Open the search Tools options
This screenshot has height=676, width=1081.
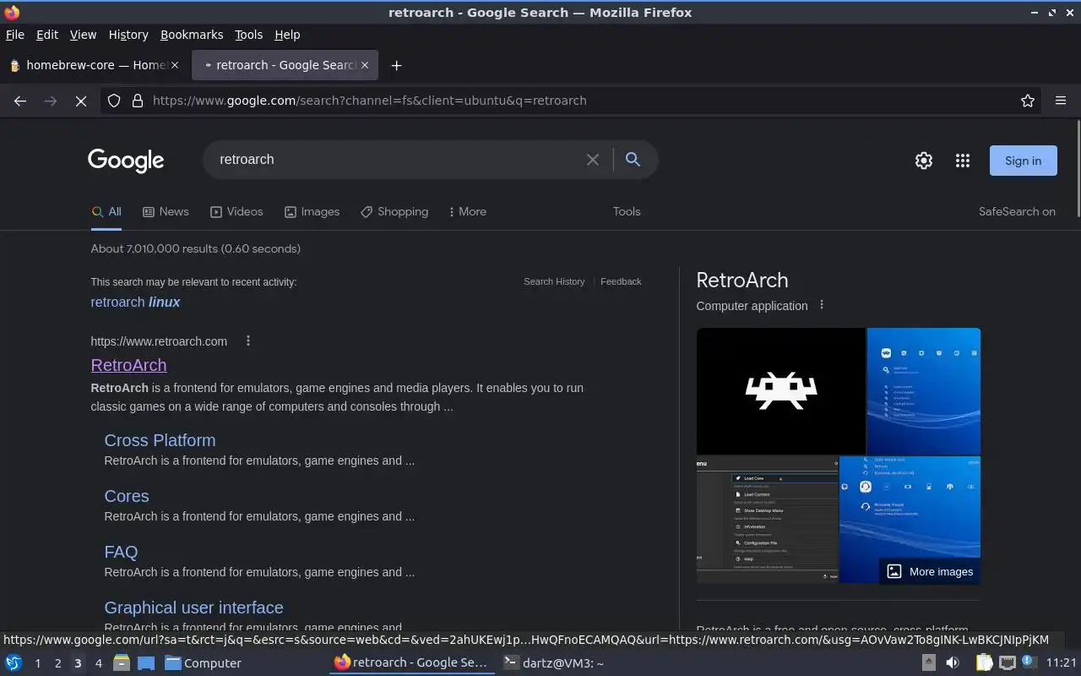point(627,212)
